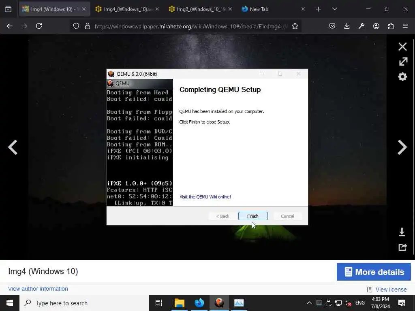Close the media viewer with the X icon
Viewport: 415px width, 311px height.
[402, 47]
